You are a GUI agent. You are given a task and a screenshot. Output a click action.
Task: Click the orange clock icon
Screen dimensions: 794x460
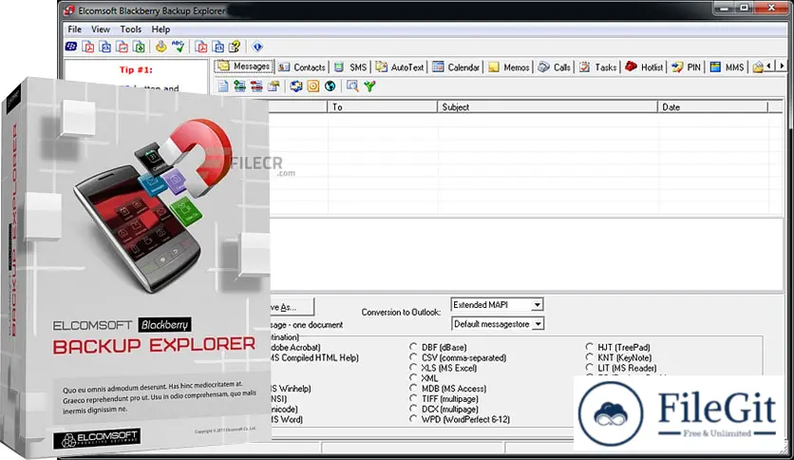click(x=312, y=86)
